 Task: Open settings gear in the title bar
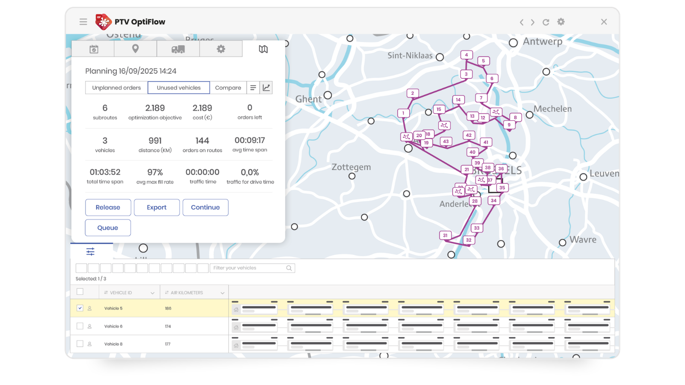pyautogui.click(x=561, y=22)
